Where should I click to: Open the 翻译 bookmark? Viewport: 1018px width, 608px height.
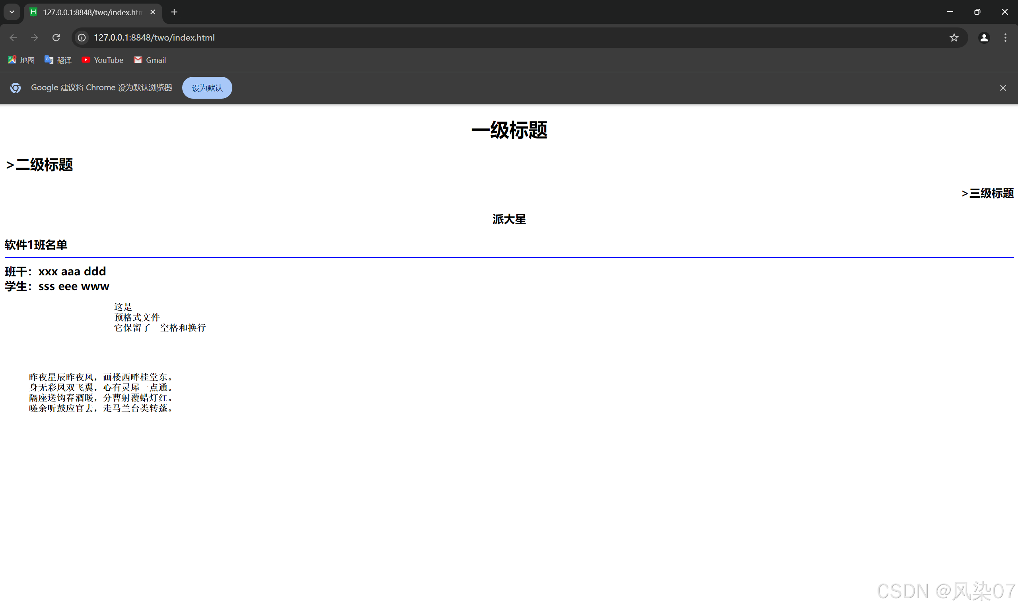point(58,60)
